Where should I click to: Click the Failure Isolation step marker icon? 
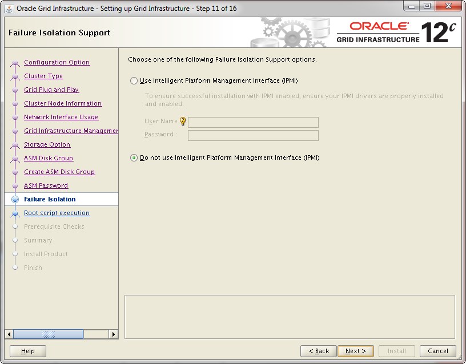tap(15, 199)
